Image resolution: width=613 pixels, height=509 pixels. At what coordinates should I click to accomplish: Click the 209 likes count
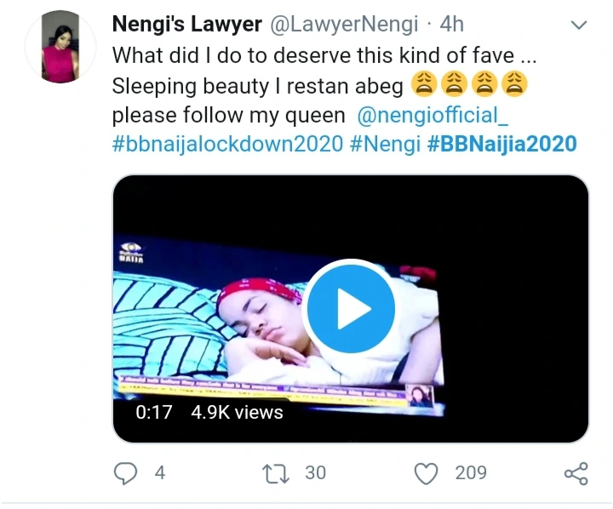click(470, 472)
